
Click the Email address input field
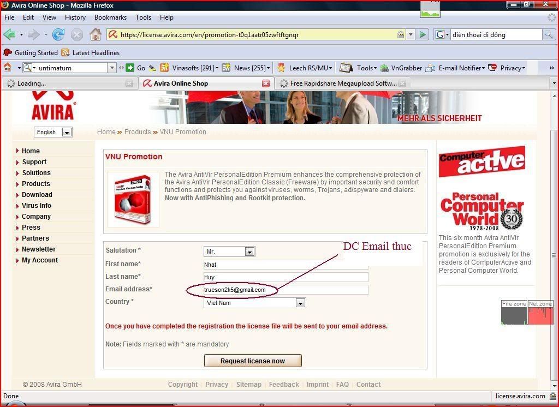click(286, 290)
